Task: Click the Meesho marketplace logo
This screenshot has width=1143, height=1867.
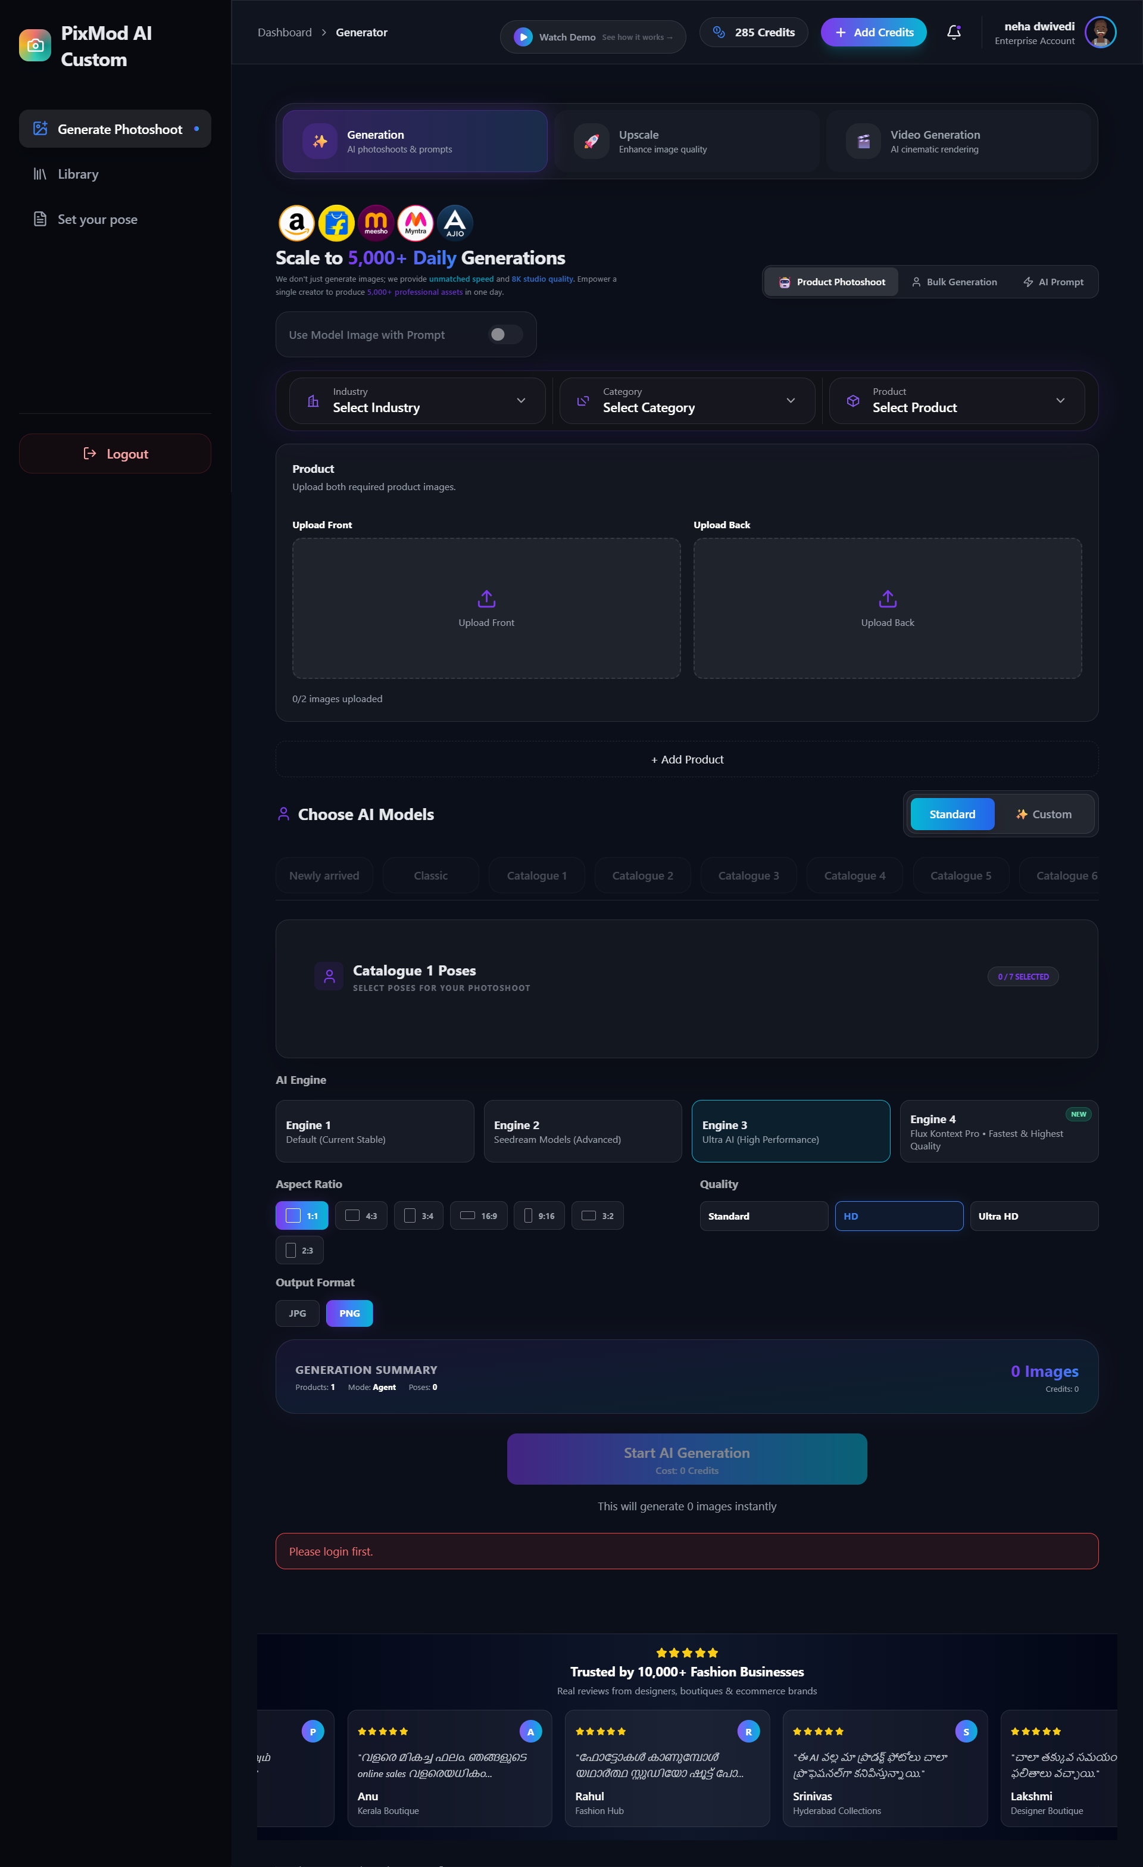Action: pyautogui.click(x=376, y=223)
